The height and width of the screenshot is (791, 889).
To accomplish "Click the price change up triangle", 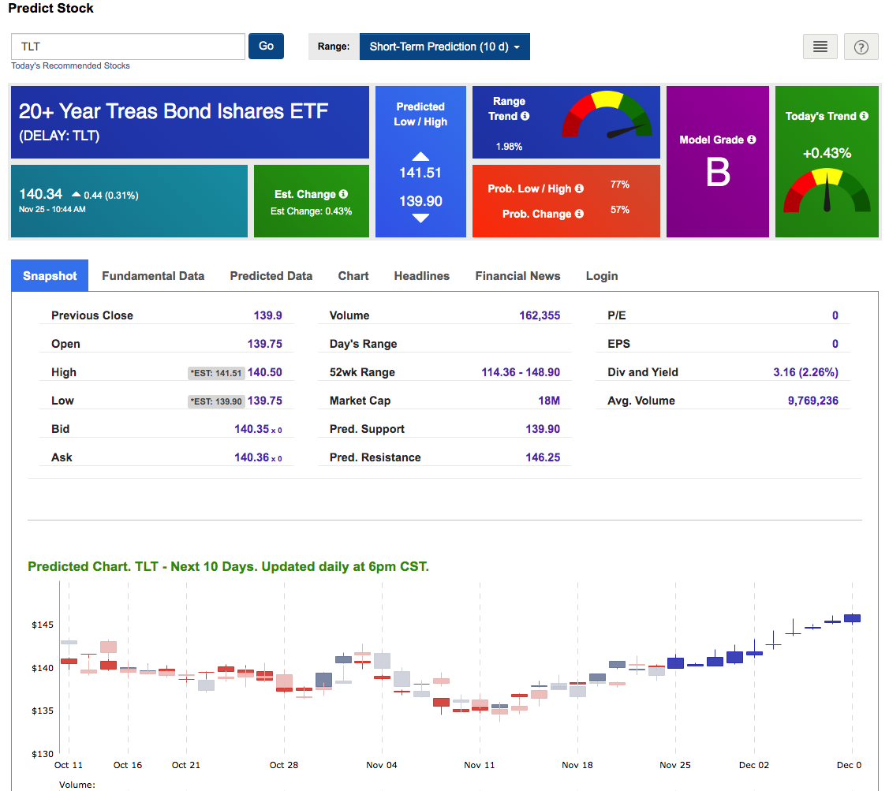I will (76, 194).
